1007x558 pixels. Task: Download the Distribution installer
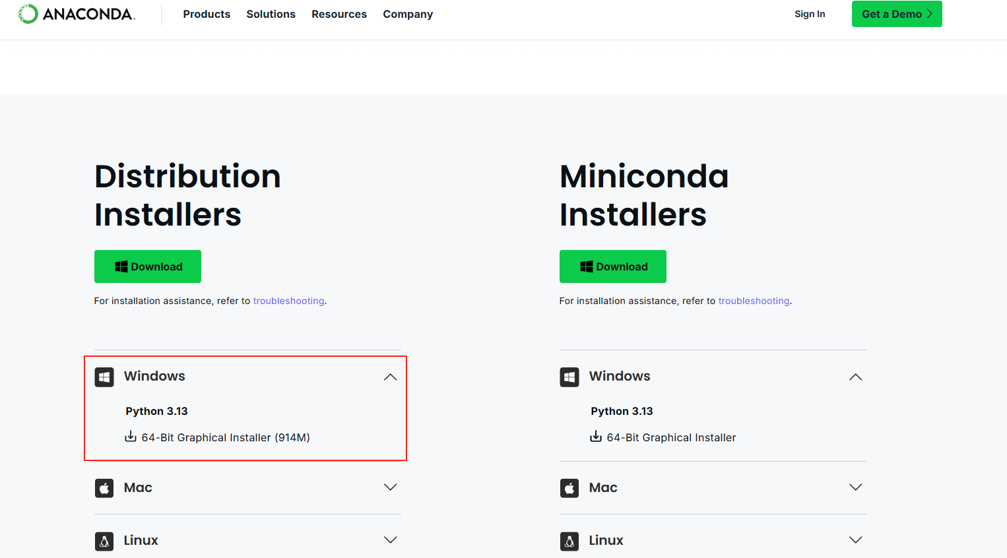tap(148, 266)
